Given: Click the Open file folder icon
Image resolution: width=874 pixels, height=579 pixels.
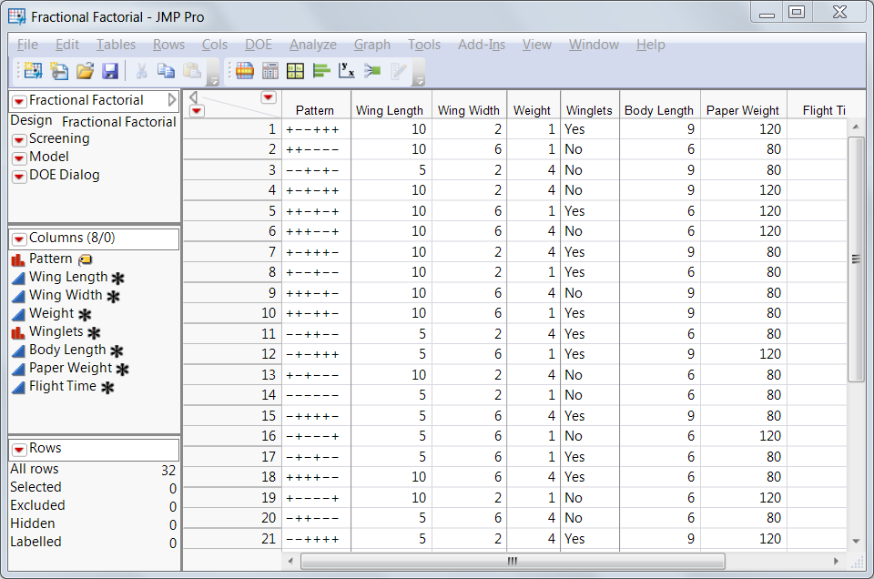Looking at the screenshot, I should click(85, 70).
